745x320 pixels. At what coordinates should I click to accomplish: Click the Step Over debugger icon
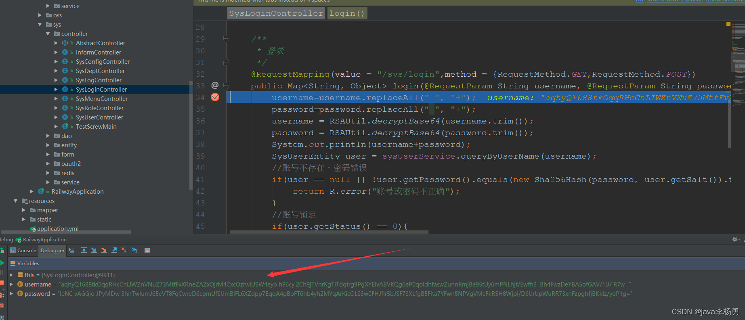[84, 250]
